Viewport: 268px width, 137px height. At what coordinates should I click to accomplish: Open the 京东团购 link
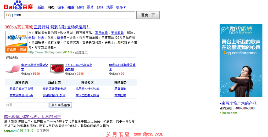point(120,95)
